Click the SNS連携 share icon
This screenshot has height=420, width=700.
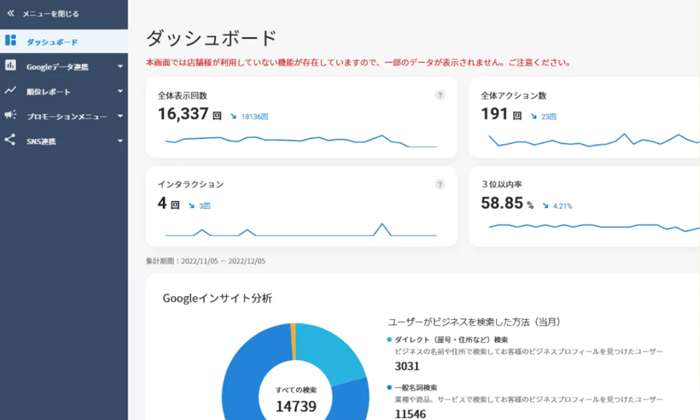[x=10, y=141]
